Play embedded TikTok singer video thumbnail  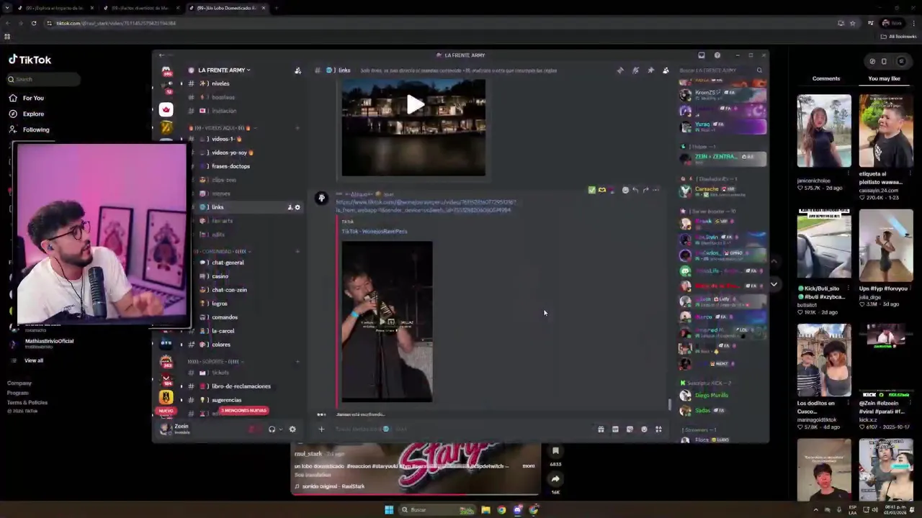pos(387,322)
